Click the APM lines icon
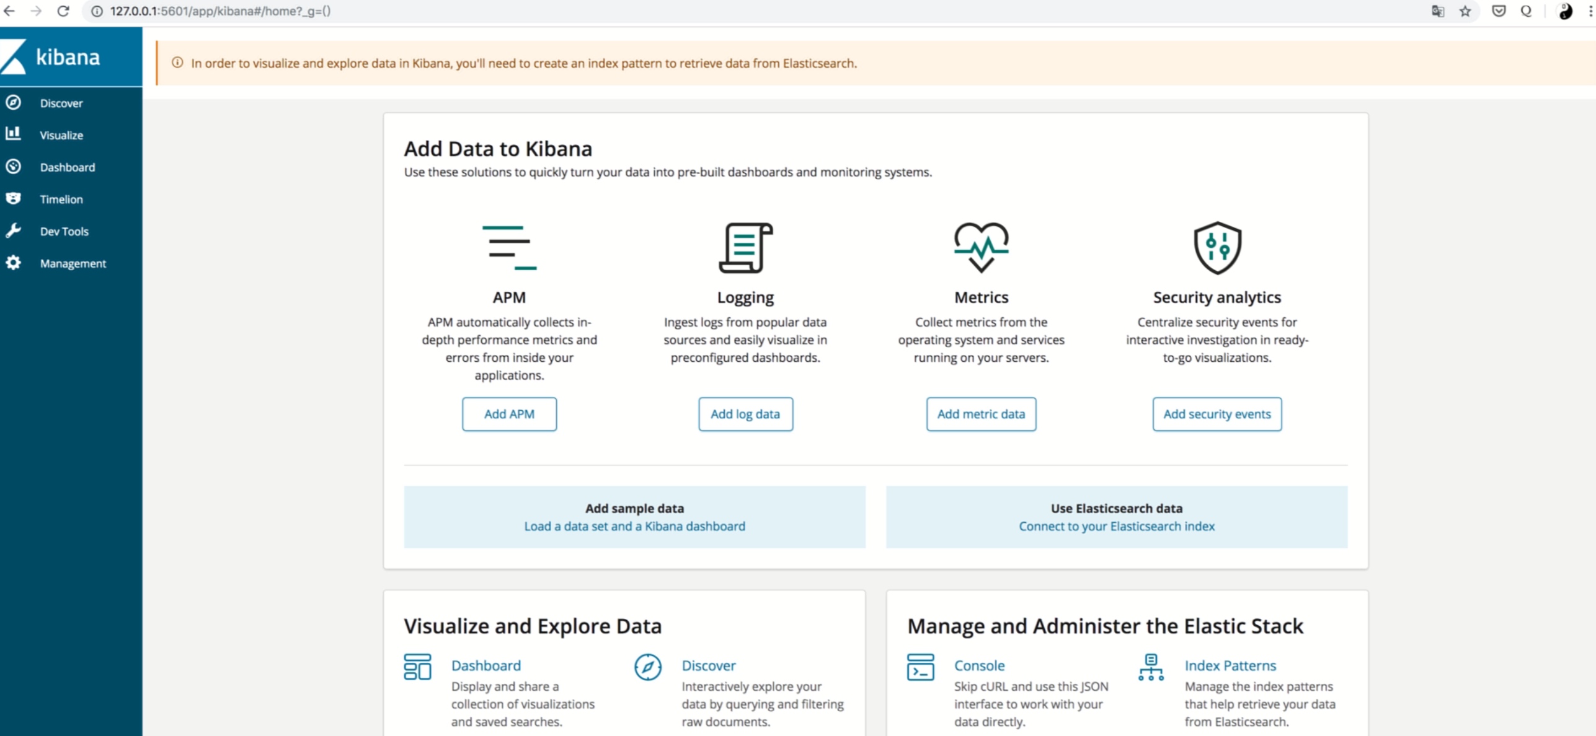The height and width of the screenshot is (736, 1596). pos(509,248)
